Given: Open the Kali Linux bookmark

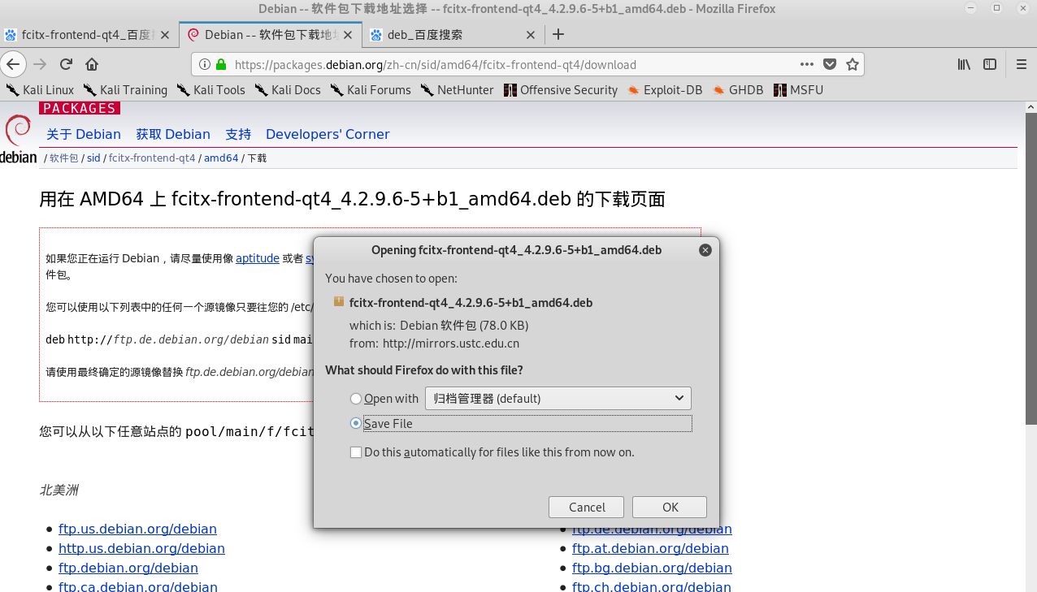Looking at the screenshot, I should (40, 90).
